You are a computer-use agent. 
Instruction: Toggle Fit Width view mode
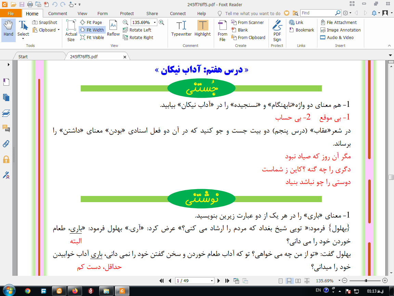click(92, 30)
